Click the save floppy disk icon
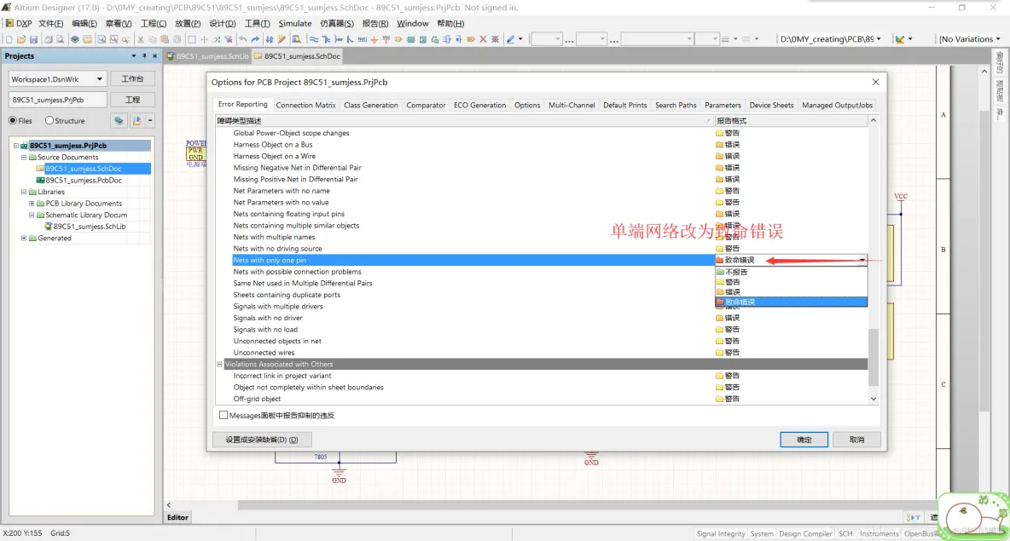1010x541 pixels. [x=33, y=39]
